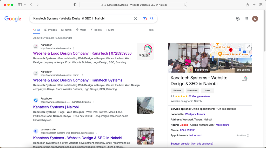Screen dimensions: 266x148
Task: Click the KanaTech logo thumbnail in first result
Action: 145,51
